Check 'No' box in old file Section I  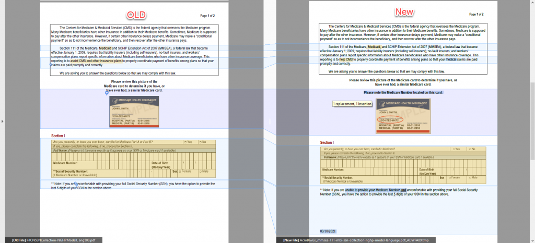click(201, 142)
